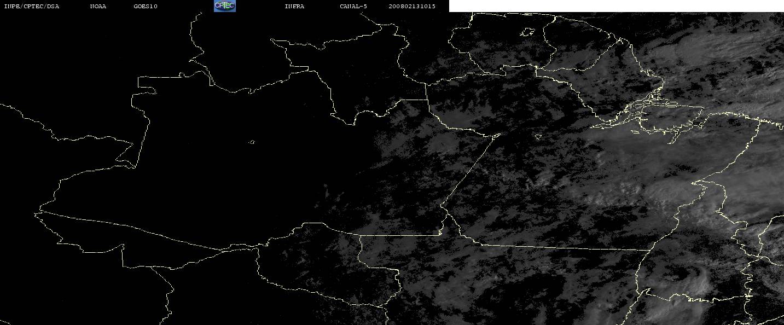Click the CANAL-5 channel label
Image resolution: width=784 pixels, height=325 pixels.
(353, 6)
